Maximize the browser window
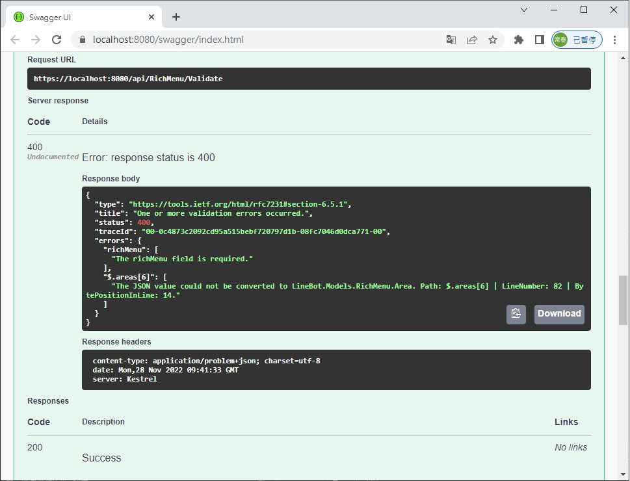The height and width of the screenshot is (481, 630). [x=584, y=10]
